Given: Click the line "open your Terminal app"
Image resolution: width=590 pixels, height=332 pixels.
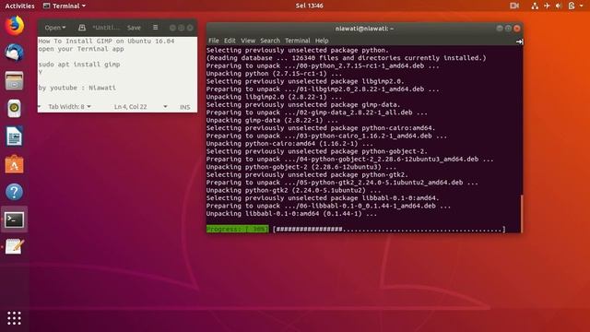Looking at the screenshot, I should coord(81,49).
